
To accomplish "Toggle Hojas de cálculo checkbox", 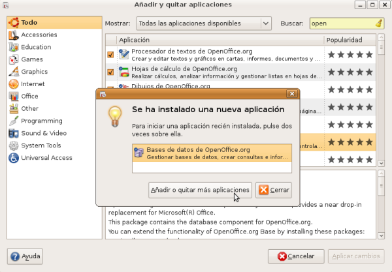I will (x=110, y=72).
